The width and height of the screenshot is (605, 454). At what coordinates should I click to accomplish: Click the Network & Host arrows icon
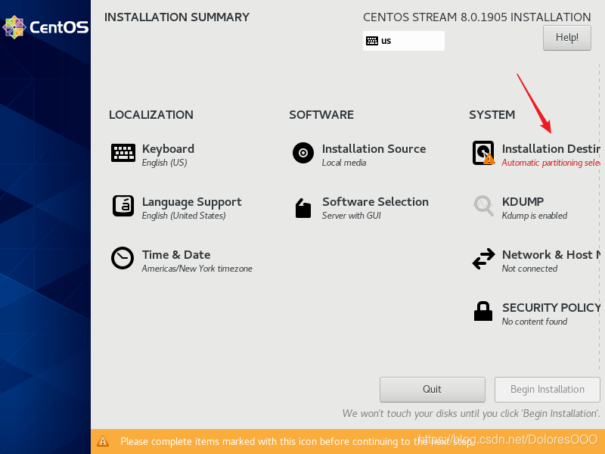483,259
